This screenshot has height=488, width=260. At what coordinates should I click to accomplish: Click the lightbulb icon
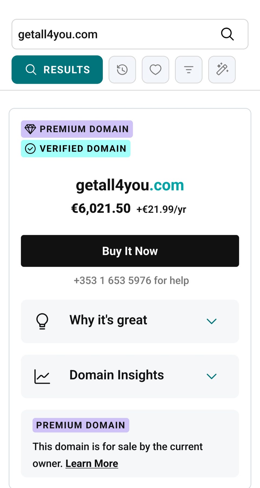[42, 321]
